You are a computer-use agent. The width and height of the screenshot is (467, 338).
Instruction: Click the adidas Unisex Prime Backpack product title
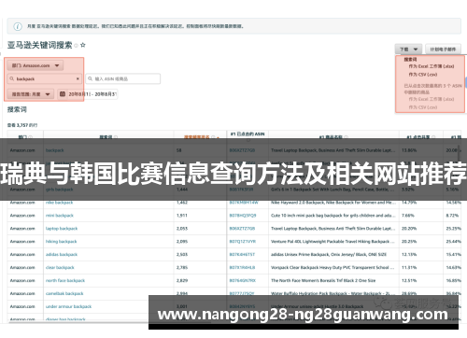tap(329, 255)
